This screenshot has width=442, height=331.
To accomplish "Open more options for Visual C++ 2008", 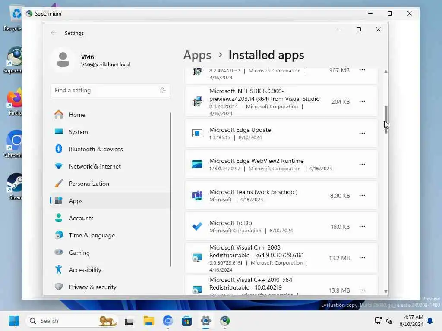I will (362, 258).
